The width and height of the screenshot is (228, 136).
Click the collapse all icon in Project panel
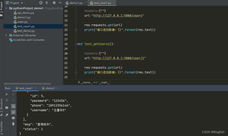point(47,3)
